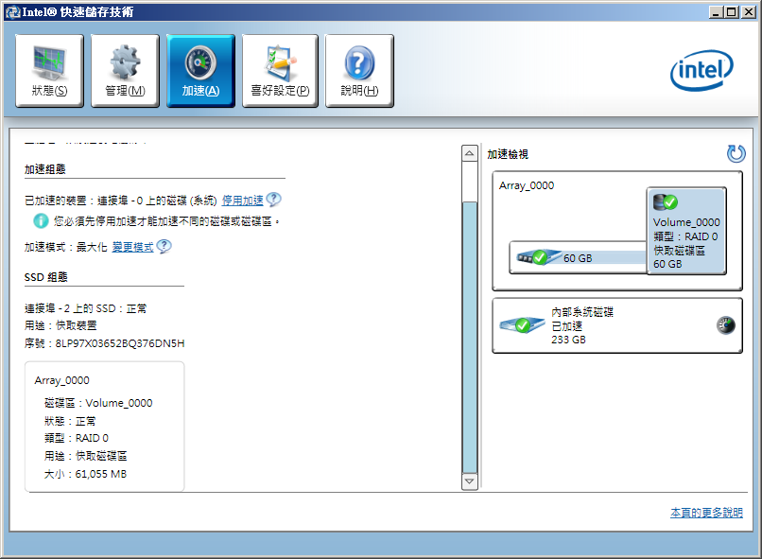Click help icon beside 停用加速
This screenshot has height=559, width=762.
pyautogui.click(x=274, y=200)
